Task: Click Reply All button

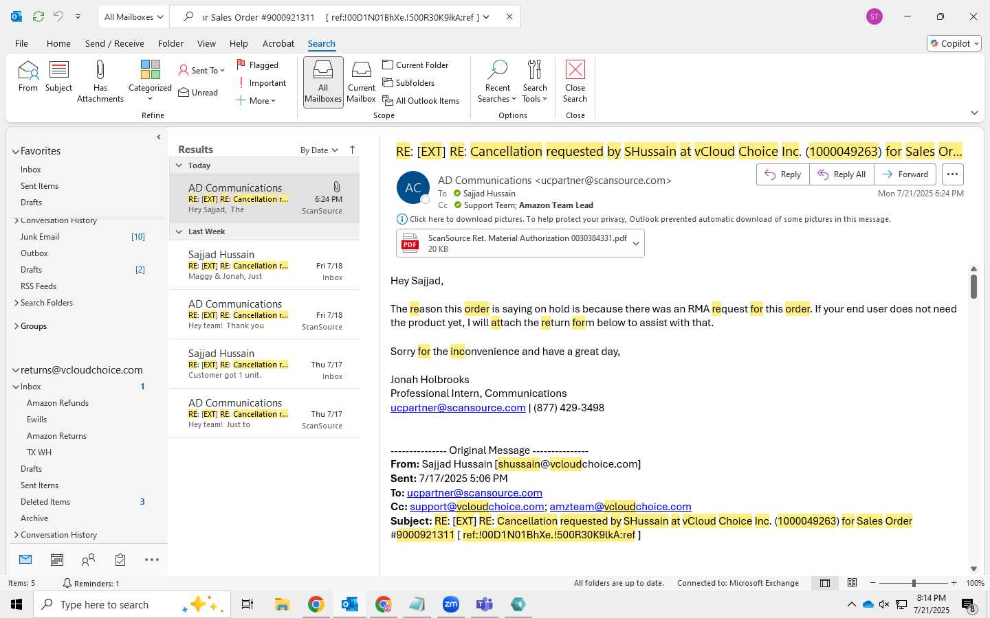Action: (x=841, y=174)
